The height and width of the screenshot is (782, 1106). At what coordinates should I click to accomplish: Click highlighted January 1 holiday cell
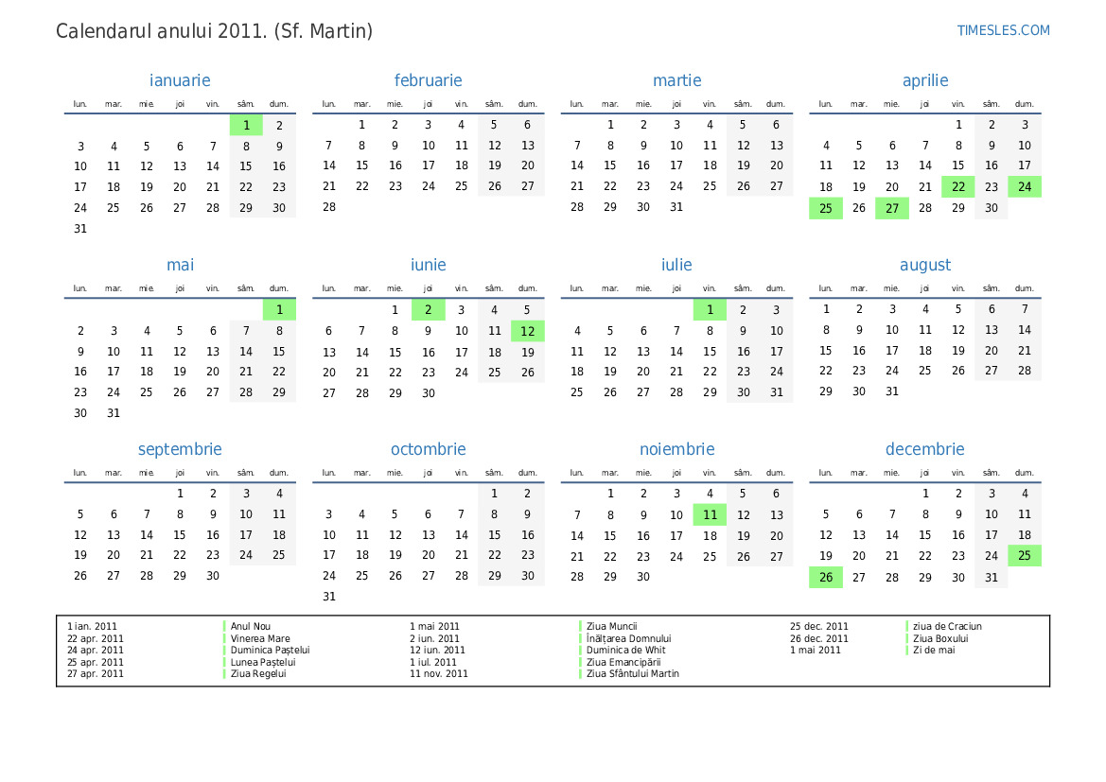[x=246, y=125]
